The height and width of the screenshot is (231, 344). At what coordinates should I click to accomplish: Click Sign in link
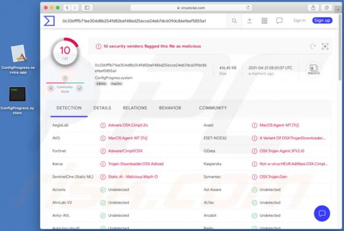(300, 20)
